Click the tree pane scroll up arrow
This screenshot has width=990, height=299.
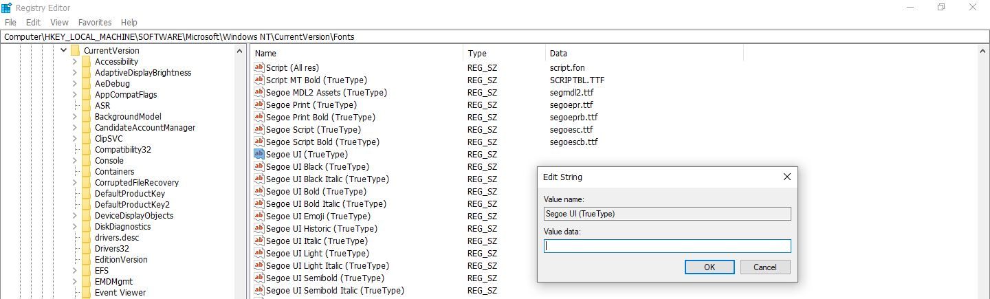pyautogui.click(x=239, y=51)
